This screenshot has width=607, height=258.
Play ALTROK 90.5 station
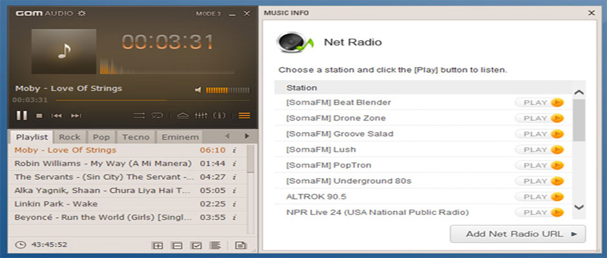(539, 197)
